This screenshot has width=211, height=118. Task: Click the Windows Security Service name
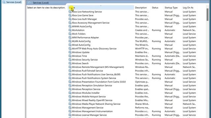coord(85,60)
